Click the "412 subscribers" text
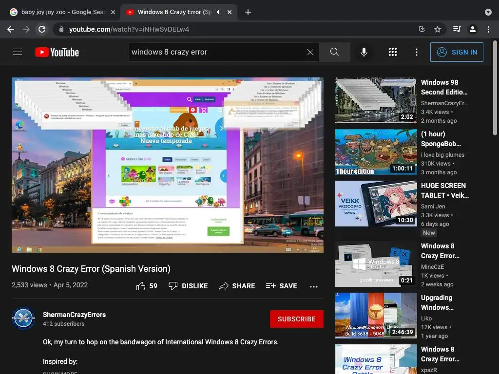Image resolution: width=499 pixels, height=374 pixels. pos(64,324)
